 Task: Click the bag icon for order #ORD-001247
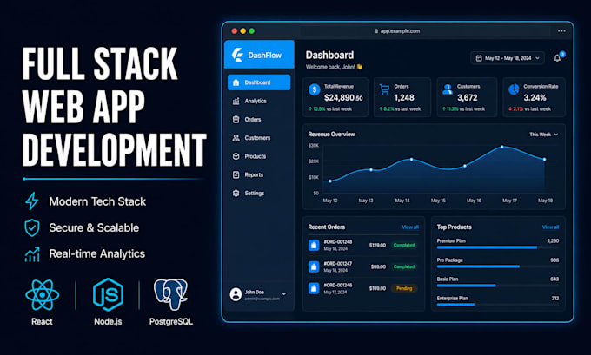(314, 266)
